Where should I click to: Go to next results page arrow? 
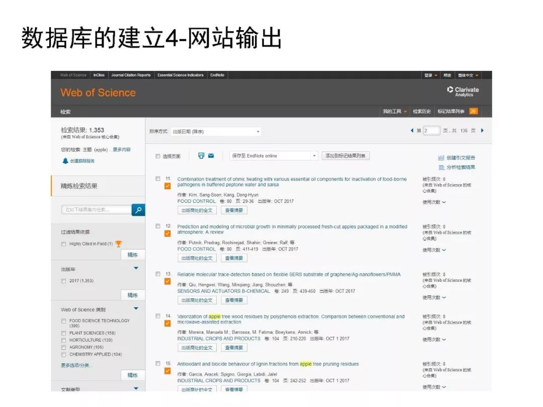click(482, 131)
